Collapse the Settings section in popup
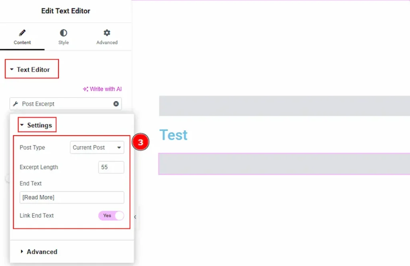This screenshot has width=410, height=266. pyautogui.click(x=36, y=125)
